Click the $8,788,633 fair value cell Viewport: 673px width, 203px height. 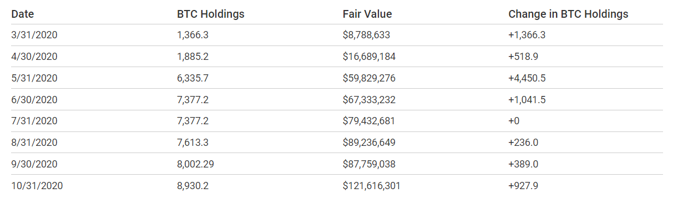tap(366, 35)
